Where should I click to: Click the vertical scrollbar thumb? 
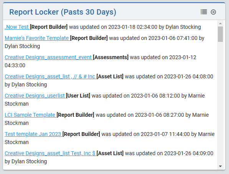point(220,34)
